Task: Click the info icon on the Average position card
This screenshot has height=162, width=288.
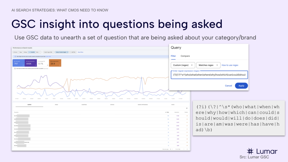Action: click(59, 65)
